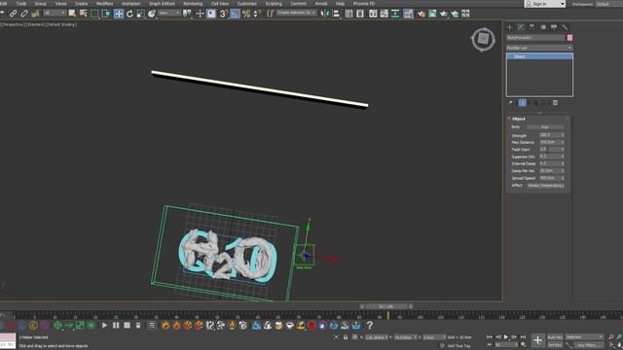Toggle Angle Snap
Image resolution: width=623 pixels, height=350 pixels.
pyautogui.click(x=235, y=14)
